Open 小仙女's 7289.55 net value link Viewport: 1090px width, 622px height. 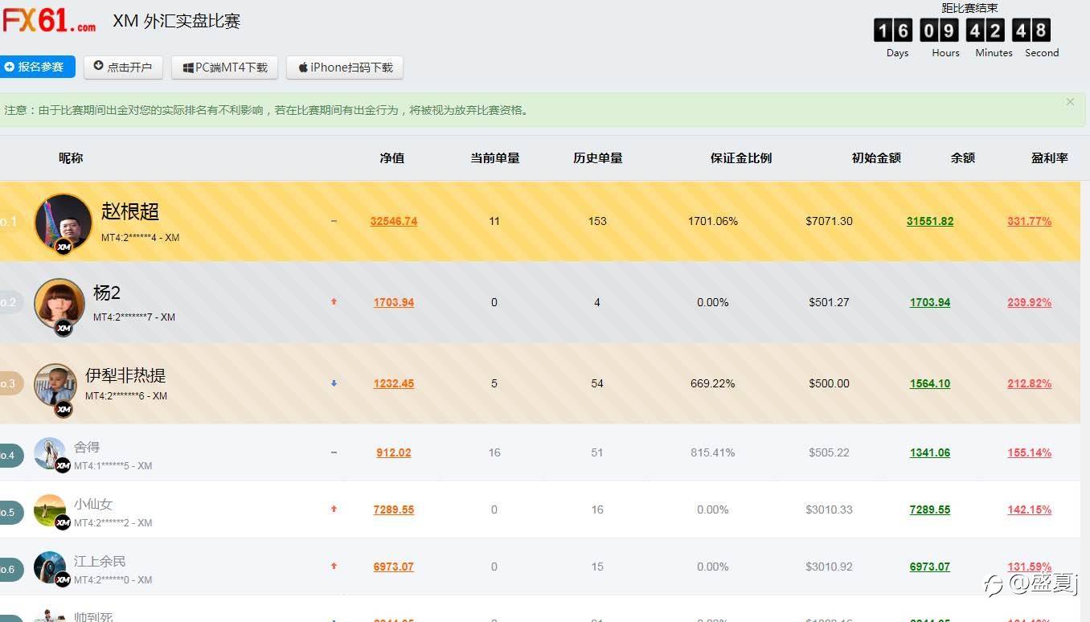[x=394, y=509]
